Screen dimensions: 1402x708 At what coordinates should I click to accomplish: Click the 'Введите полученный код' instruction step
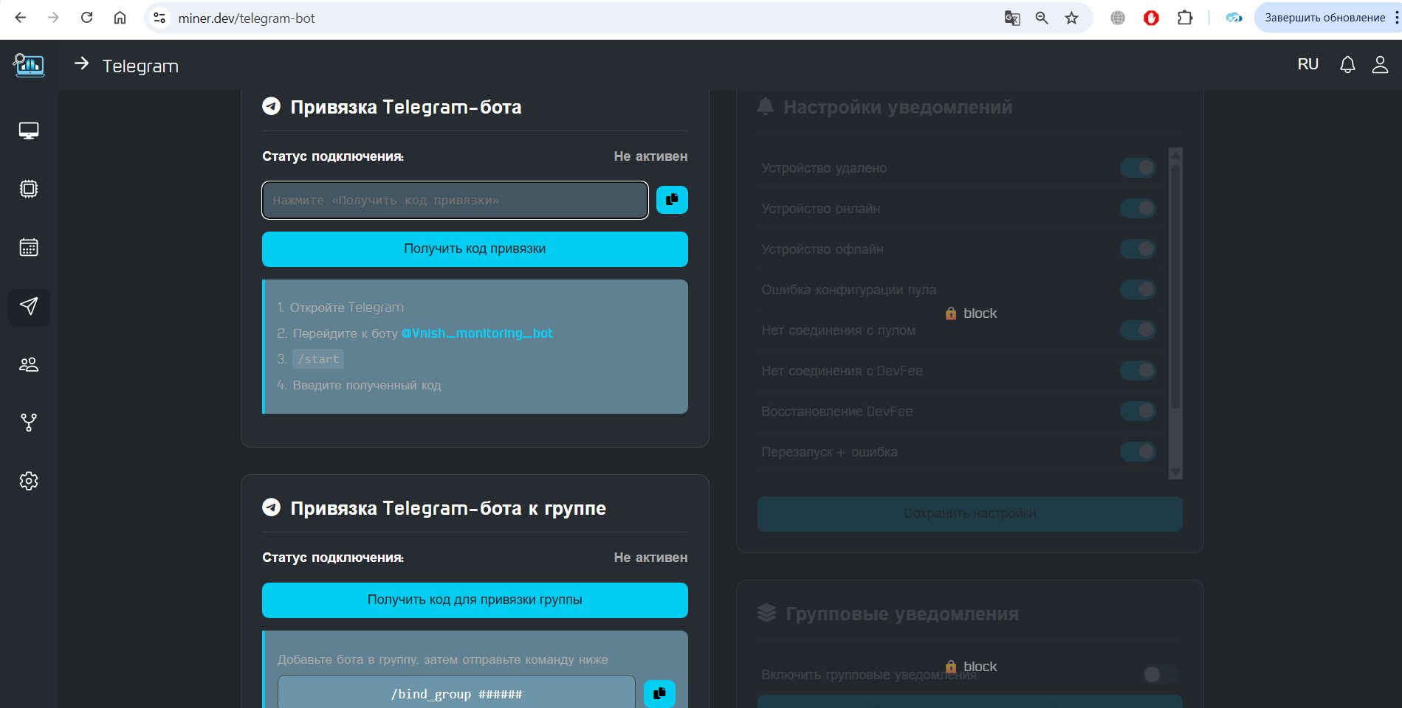click(x=366, y=385)
